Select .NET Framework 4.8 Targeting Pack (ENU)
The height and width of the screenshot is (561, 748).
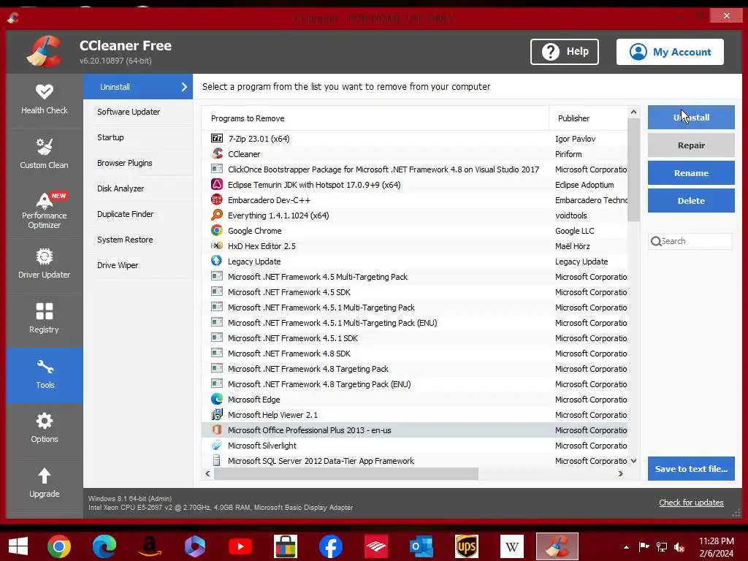415,384
